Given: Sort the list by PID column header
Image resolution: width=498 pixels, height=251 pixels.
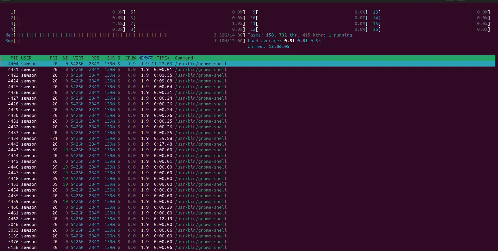Looking at the screenshot, I should tap(14, 58).
